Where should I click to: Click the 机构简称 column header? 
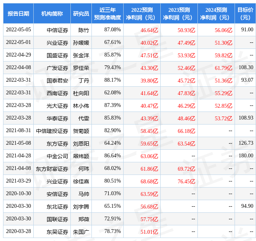coord(52,13)
